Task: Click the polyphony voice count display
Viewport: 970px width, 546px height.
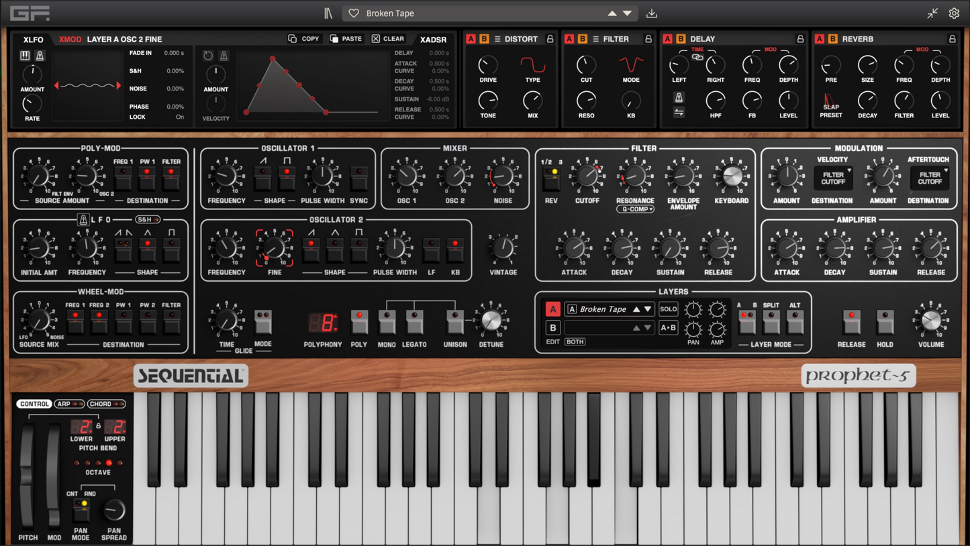Action: pyautogui.click(x=323, y=323)
